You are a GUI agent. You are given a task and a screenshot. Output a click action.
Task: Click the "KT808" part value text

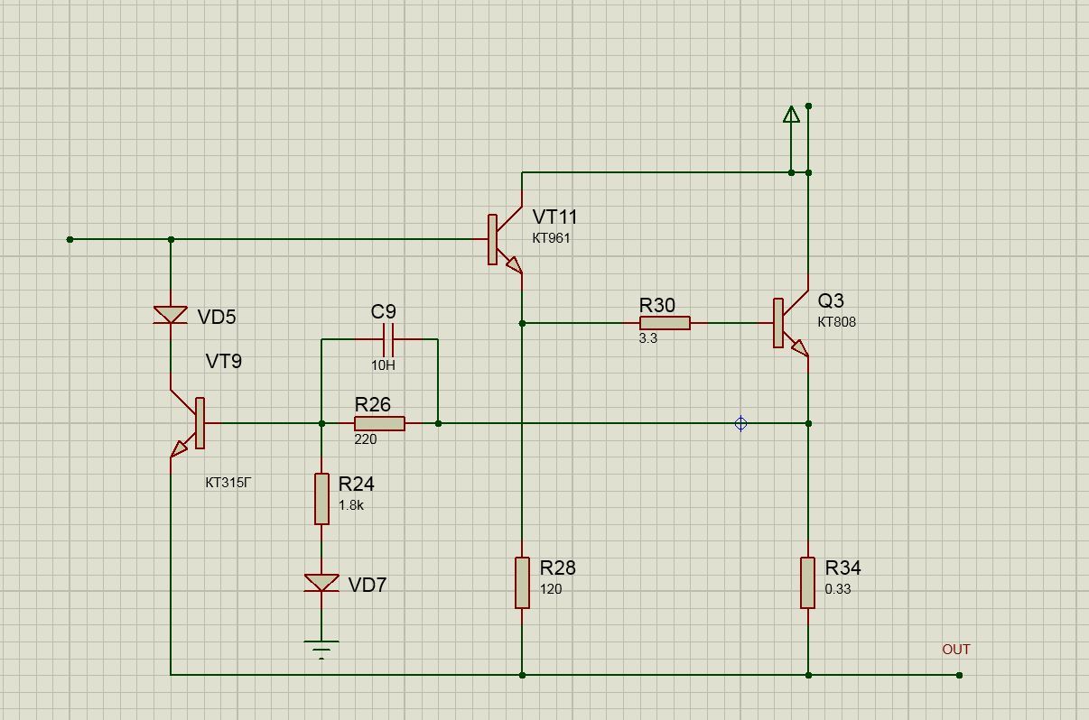[837, 321]
